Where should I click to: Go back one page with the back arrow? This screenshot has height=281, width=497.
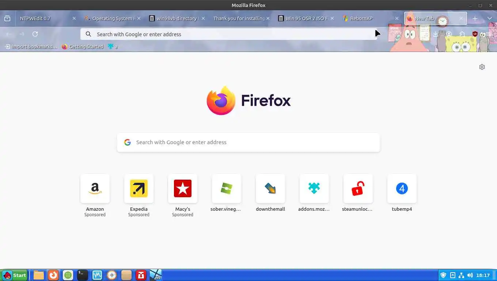tap(9, 34)
